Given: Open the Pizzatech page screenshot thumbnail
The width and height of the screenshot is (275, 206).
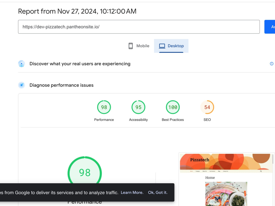Looking at the screenshot, I should pyautogui.click(x=226, y=180).
